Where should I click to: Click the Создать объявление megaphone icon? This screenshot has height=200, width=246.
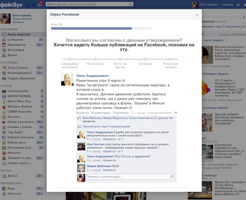4,78
